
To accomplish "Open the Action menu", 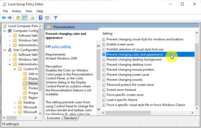I will coord(17,11).
